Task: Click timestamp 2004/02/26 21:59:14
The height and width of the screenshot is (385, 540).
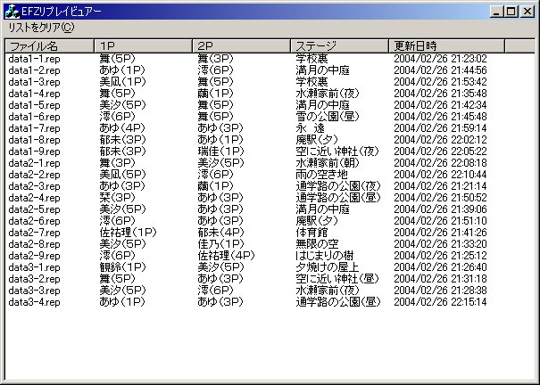Action: coord(440,128)
